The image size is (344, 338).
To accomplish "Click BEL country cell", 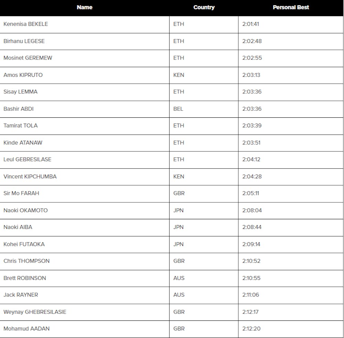I will point(178,109).
